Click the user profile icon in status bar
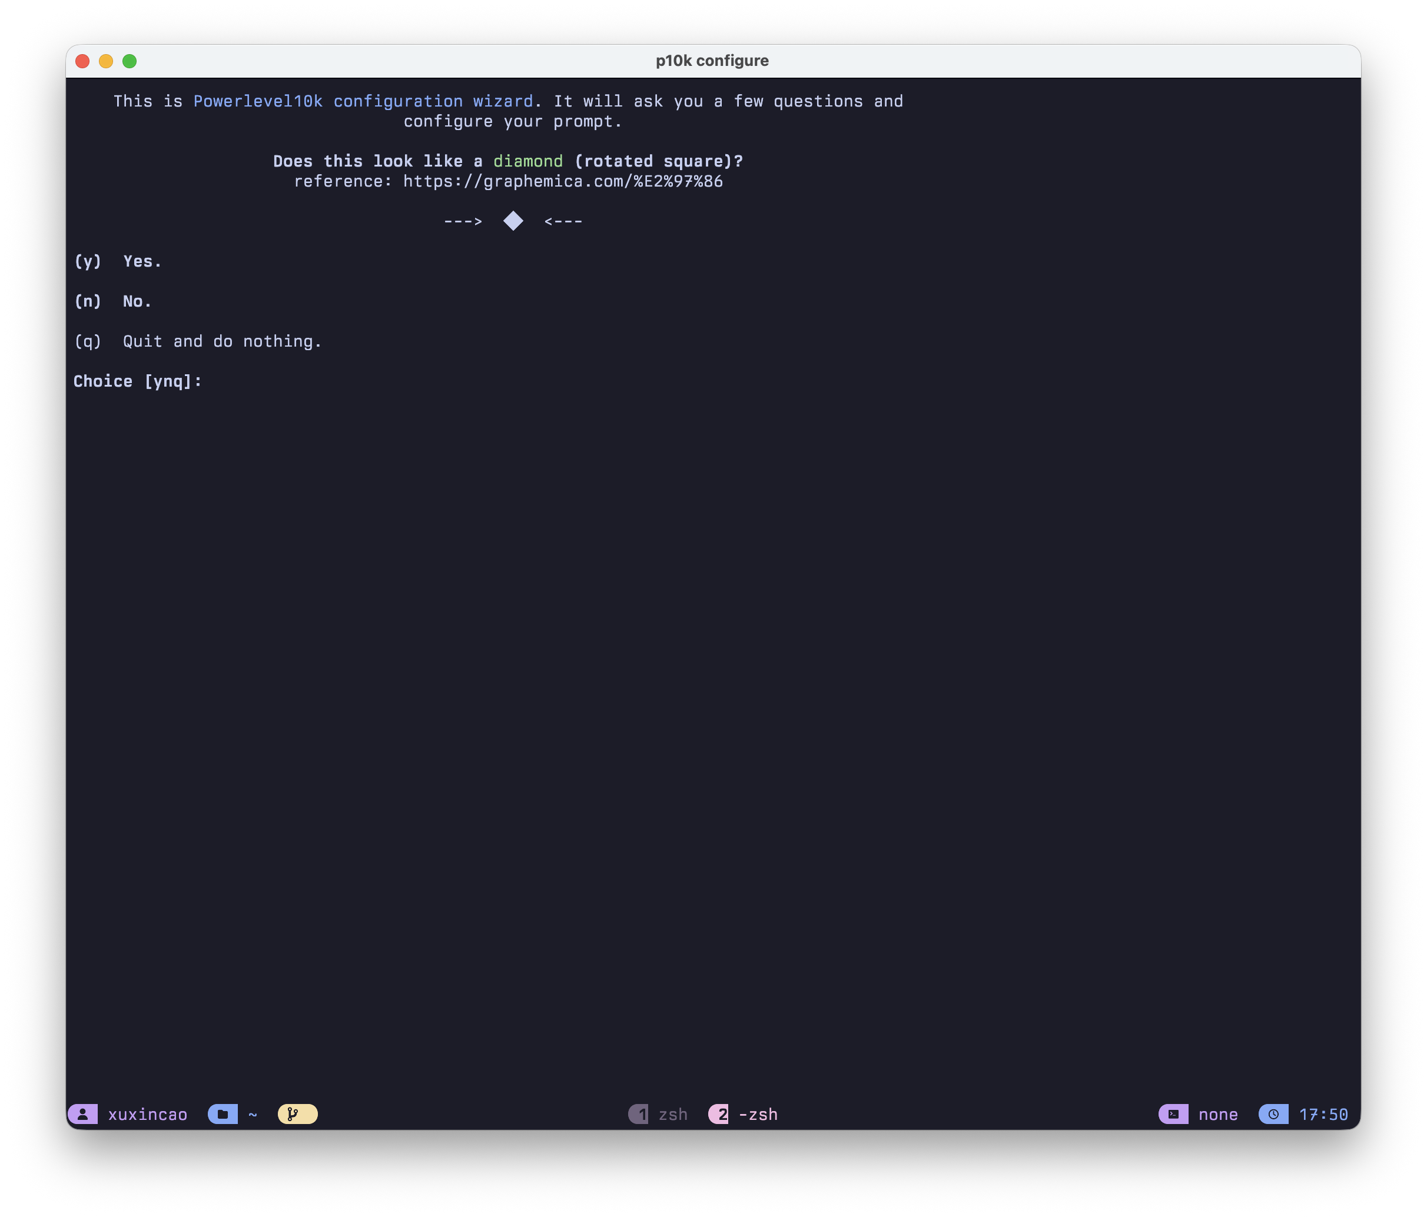Screen dimensions: 1427x1217 point(82,1115)
